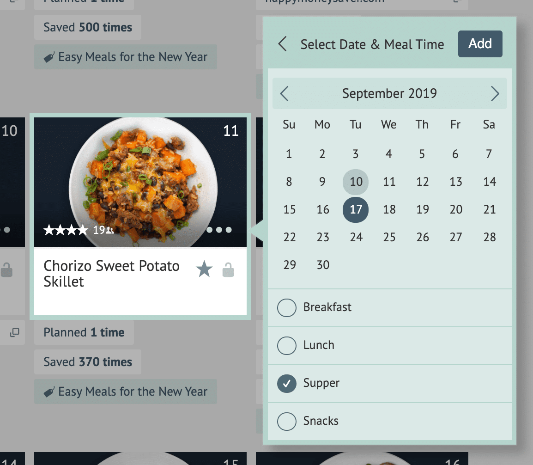Favorite Chorizo Sweet Potato Skillet with star icon
Image resolution: width=533 pixels, height=465 pixels.
point(204,269)
